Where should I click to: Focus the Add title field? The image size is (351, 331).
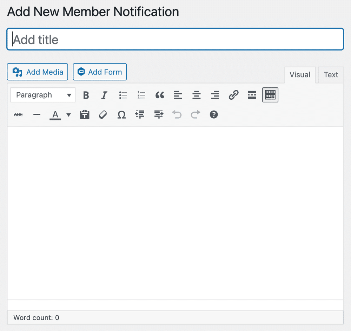(x=175, y=39)
